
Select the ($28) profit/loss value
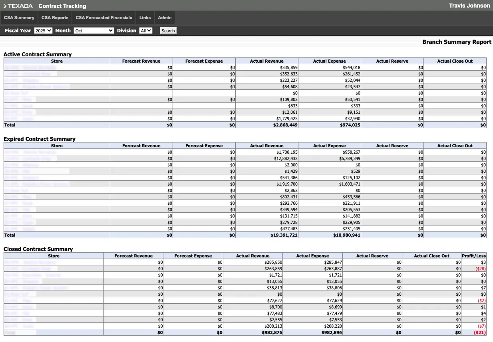[480, 269]
